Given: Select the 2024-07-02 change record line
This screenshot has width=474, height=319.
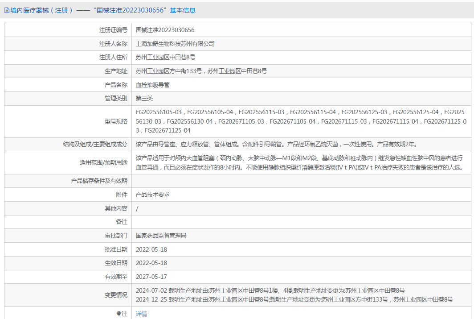Looking at the screenshot, I should click(x=270, y=290).
